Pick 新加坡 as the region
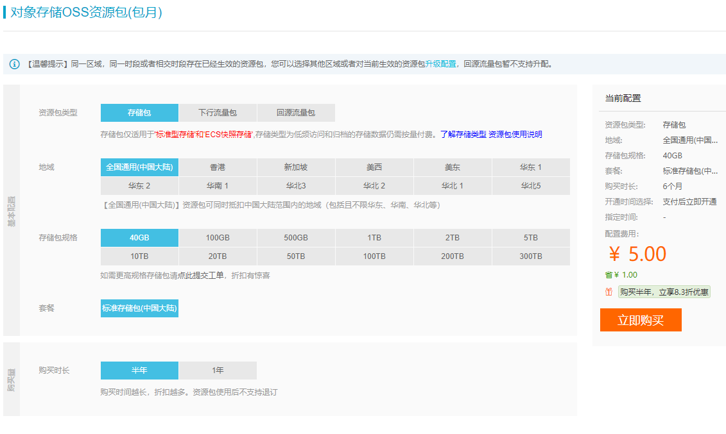The height and width of the screenshot is (434, 726). [296, 167]
